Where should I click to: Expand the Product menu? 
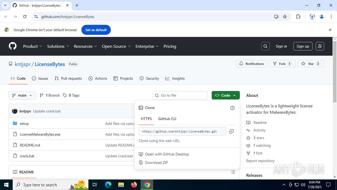point(33,46)
